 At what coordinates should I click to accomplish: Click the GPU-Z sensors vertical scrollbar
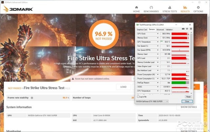point(191,61)
